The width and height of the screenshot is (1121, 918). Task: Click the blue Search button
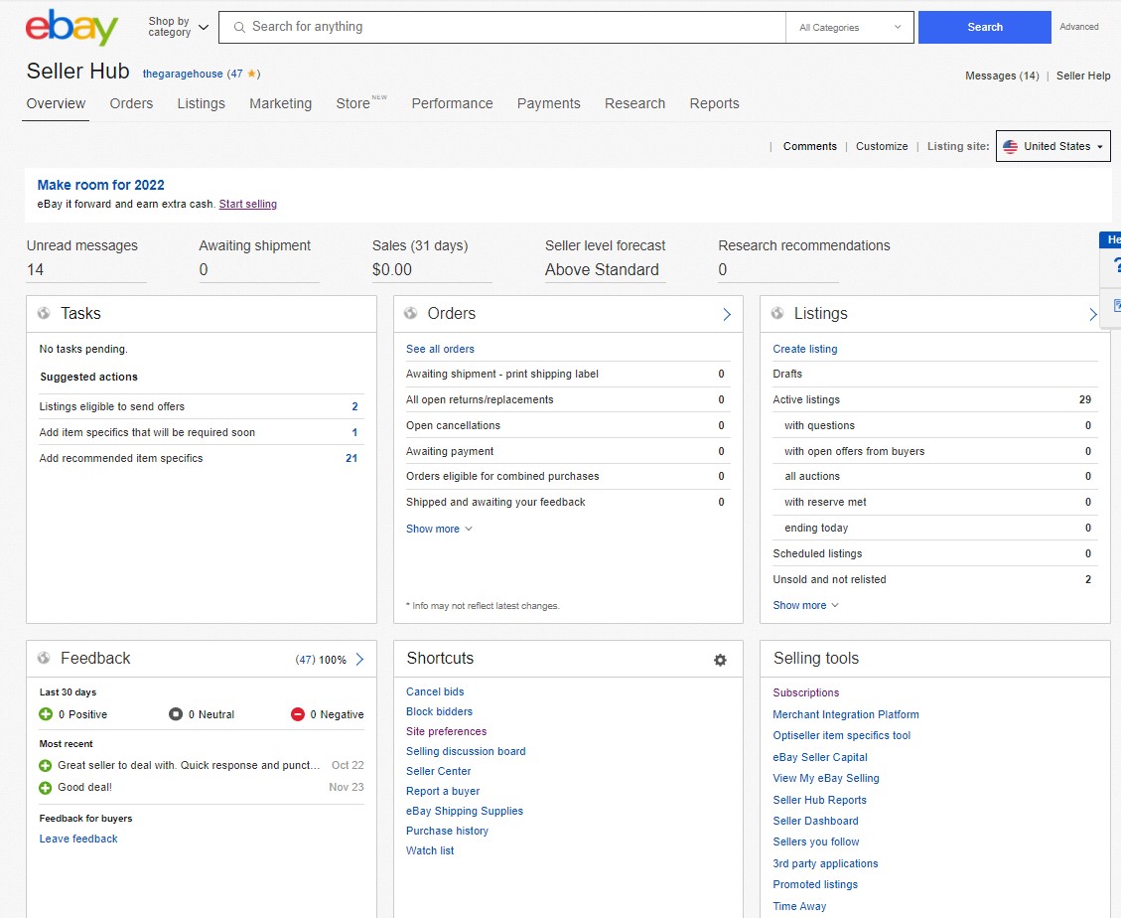click(x=983, y=27)
